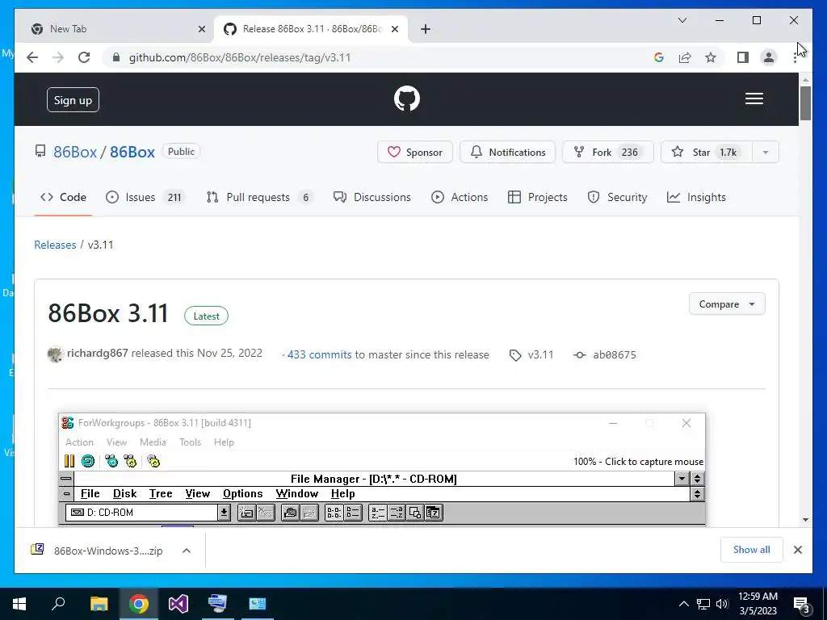Open the Insights tab
The width and height of the screenshot is (827, 620).
[696, 197]
